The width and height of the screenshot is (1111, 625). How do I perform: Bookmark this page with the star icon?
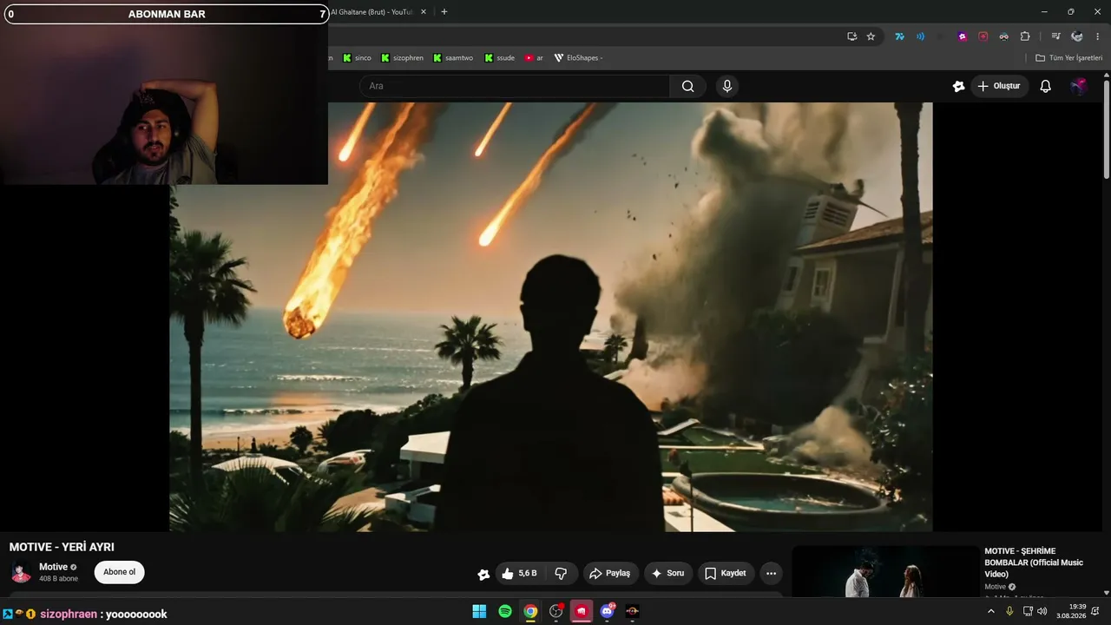(x=871, y=36)
